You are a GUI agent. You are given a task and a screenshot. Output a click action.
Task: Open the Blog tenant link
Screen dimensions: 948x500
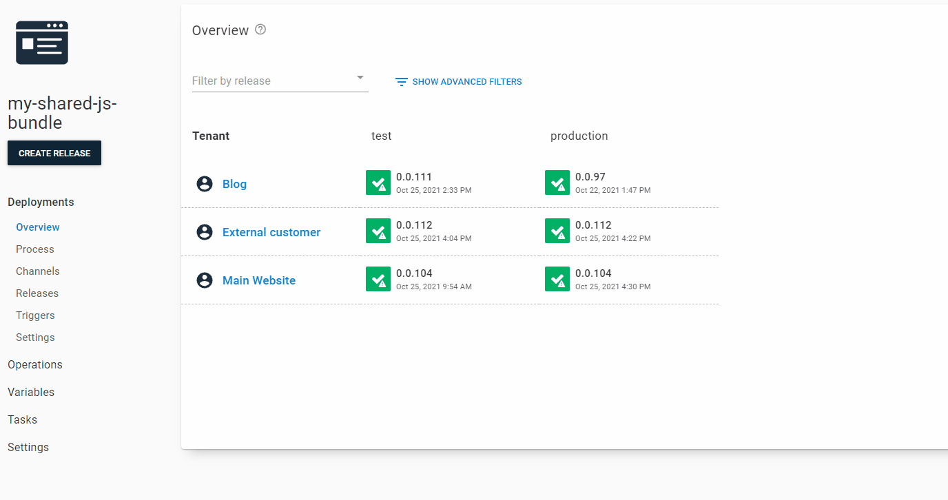(234, 184)
